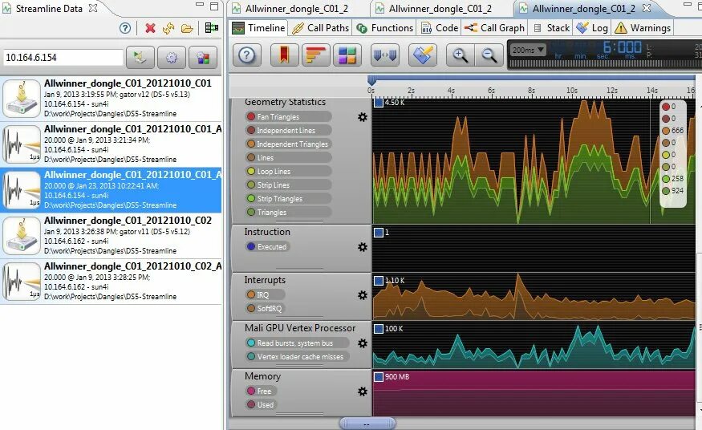Toggle Read bursts, system bus series
Screen dimensions: 702x430
pos(298,343)
